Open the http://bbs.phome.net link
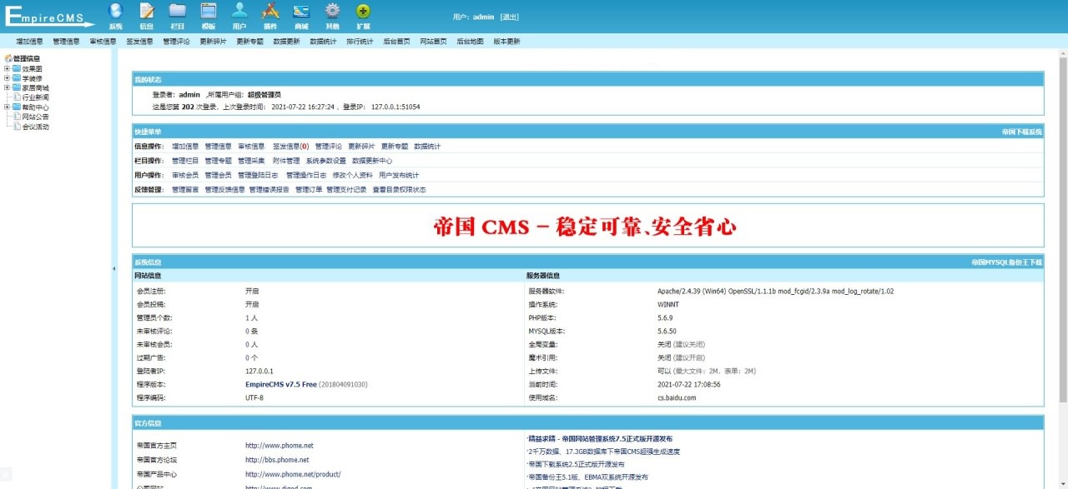This screenshot has height=489, width=1068. [277, 460]
